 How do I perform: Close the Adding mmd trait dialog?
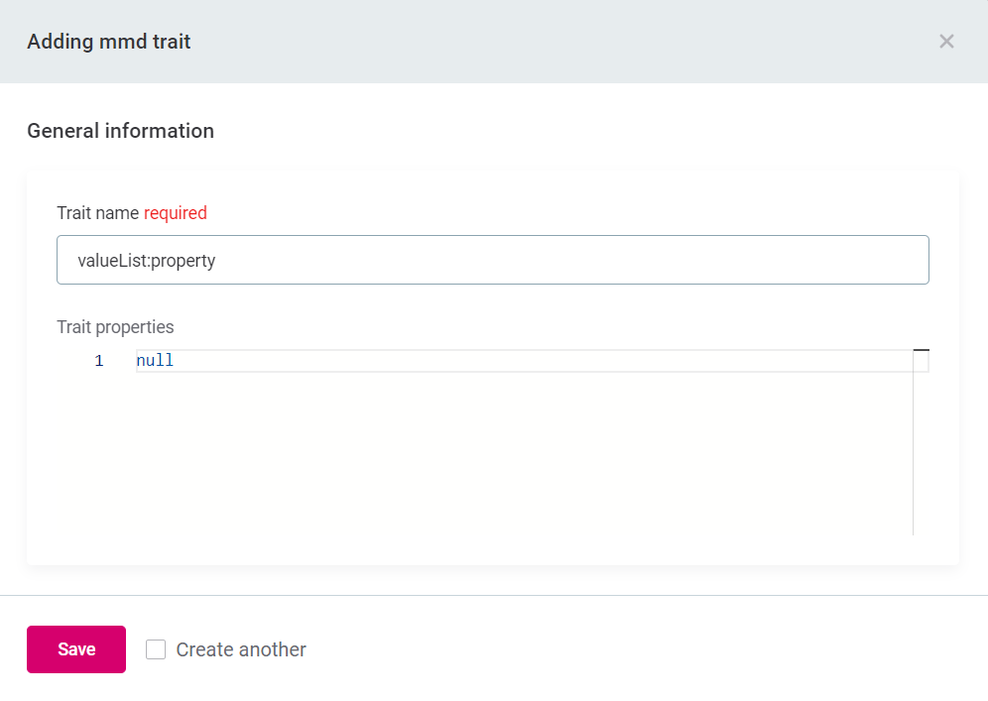tap(946, 42)
